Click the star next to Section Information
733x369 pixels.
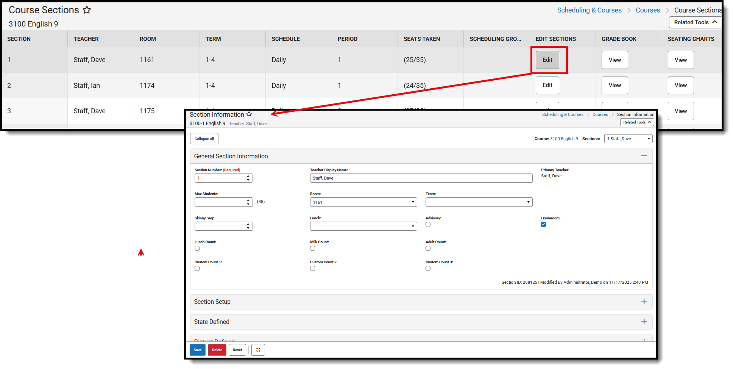(249, 114)
